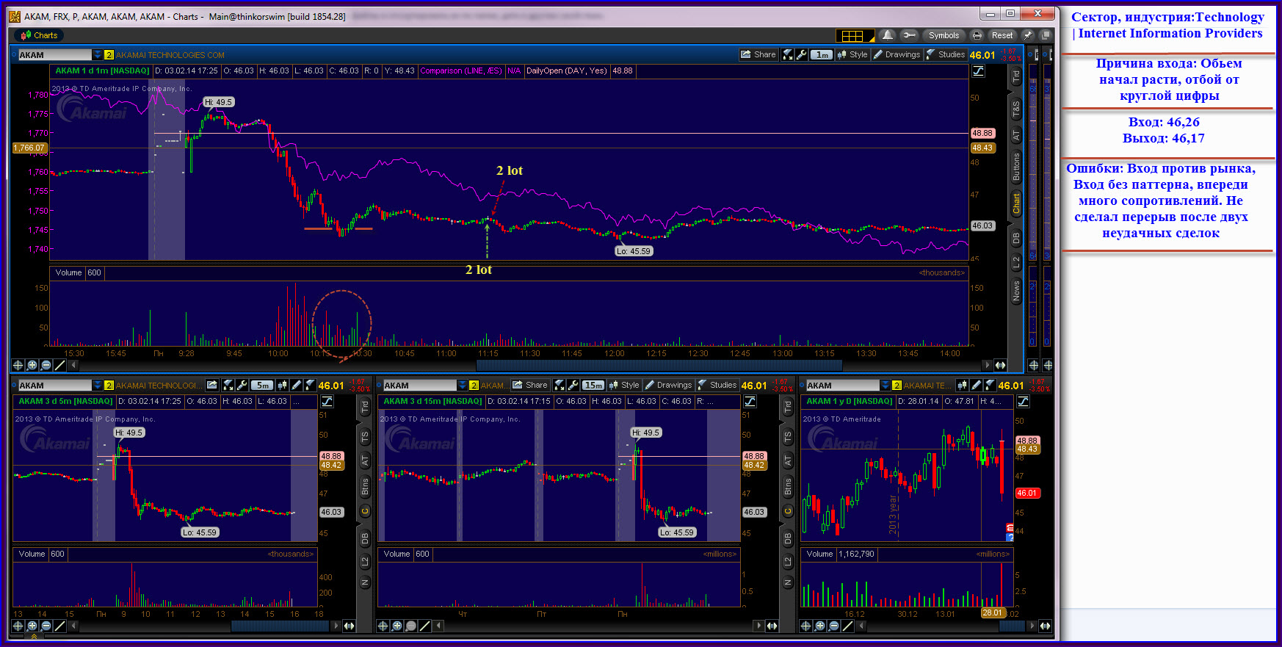
Task: Click the printer icon
Action: [x=977, y=35]
